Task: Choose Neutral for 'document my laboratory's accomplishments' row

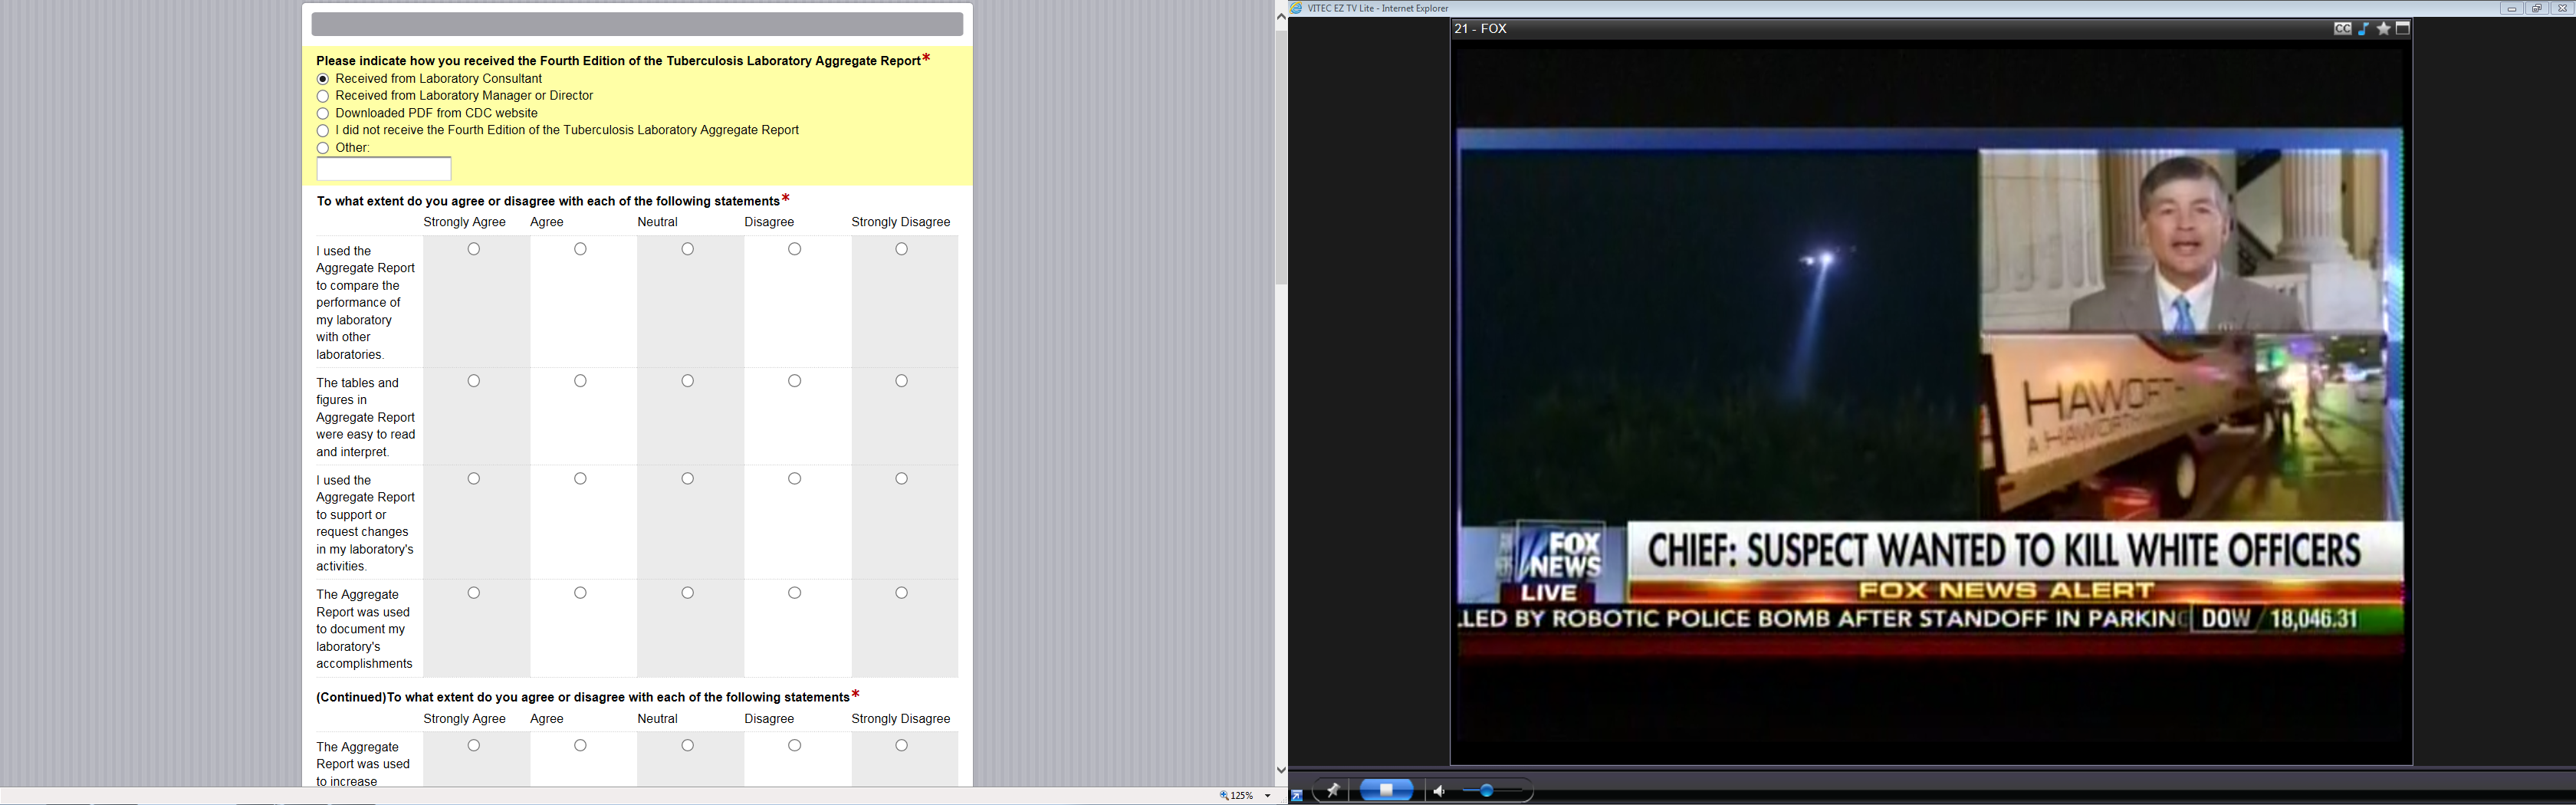Action: [x=688, y=593]
